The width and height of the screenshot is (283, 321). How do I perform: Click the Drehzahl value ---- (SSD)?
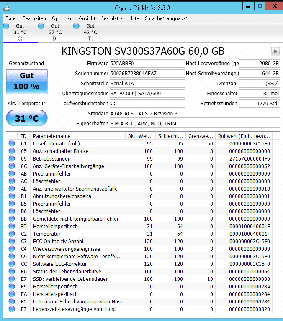click(x=260, y=84)
